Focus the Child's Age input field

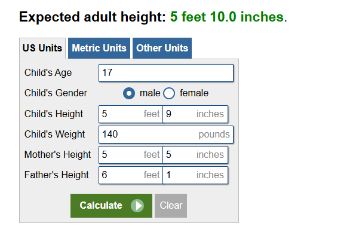tap(166, 73)
